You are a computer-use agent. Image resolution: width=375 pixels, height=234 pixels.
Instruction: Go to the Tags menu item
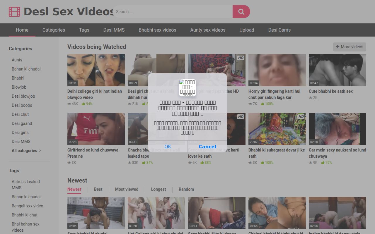click(x=84, y=30)
